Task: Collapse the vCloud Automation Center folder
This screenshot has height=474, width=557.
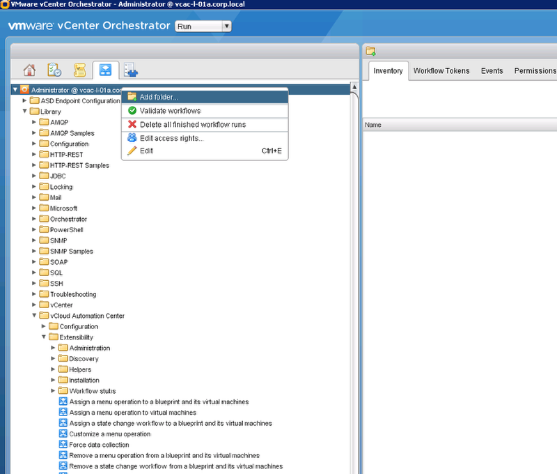Action: point(34,316)
